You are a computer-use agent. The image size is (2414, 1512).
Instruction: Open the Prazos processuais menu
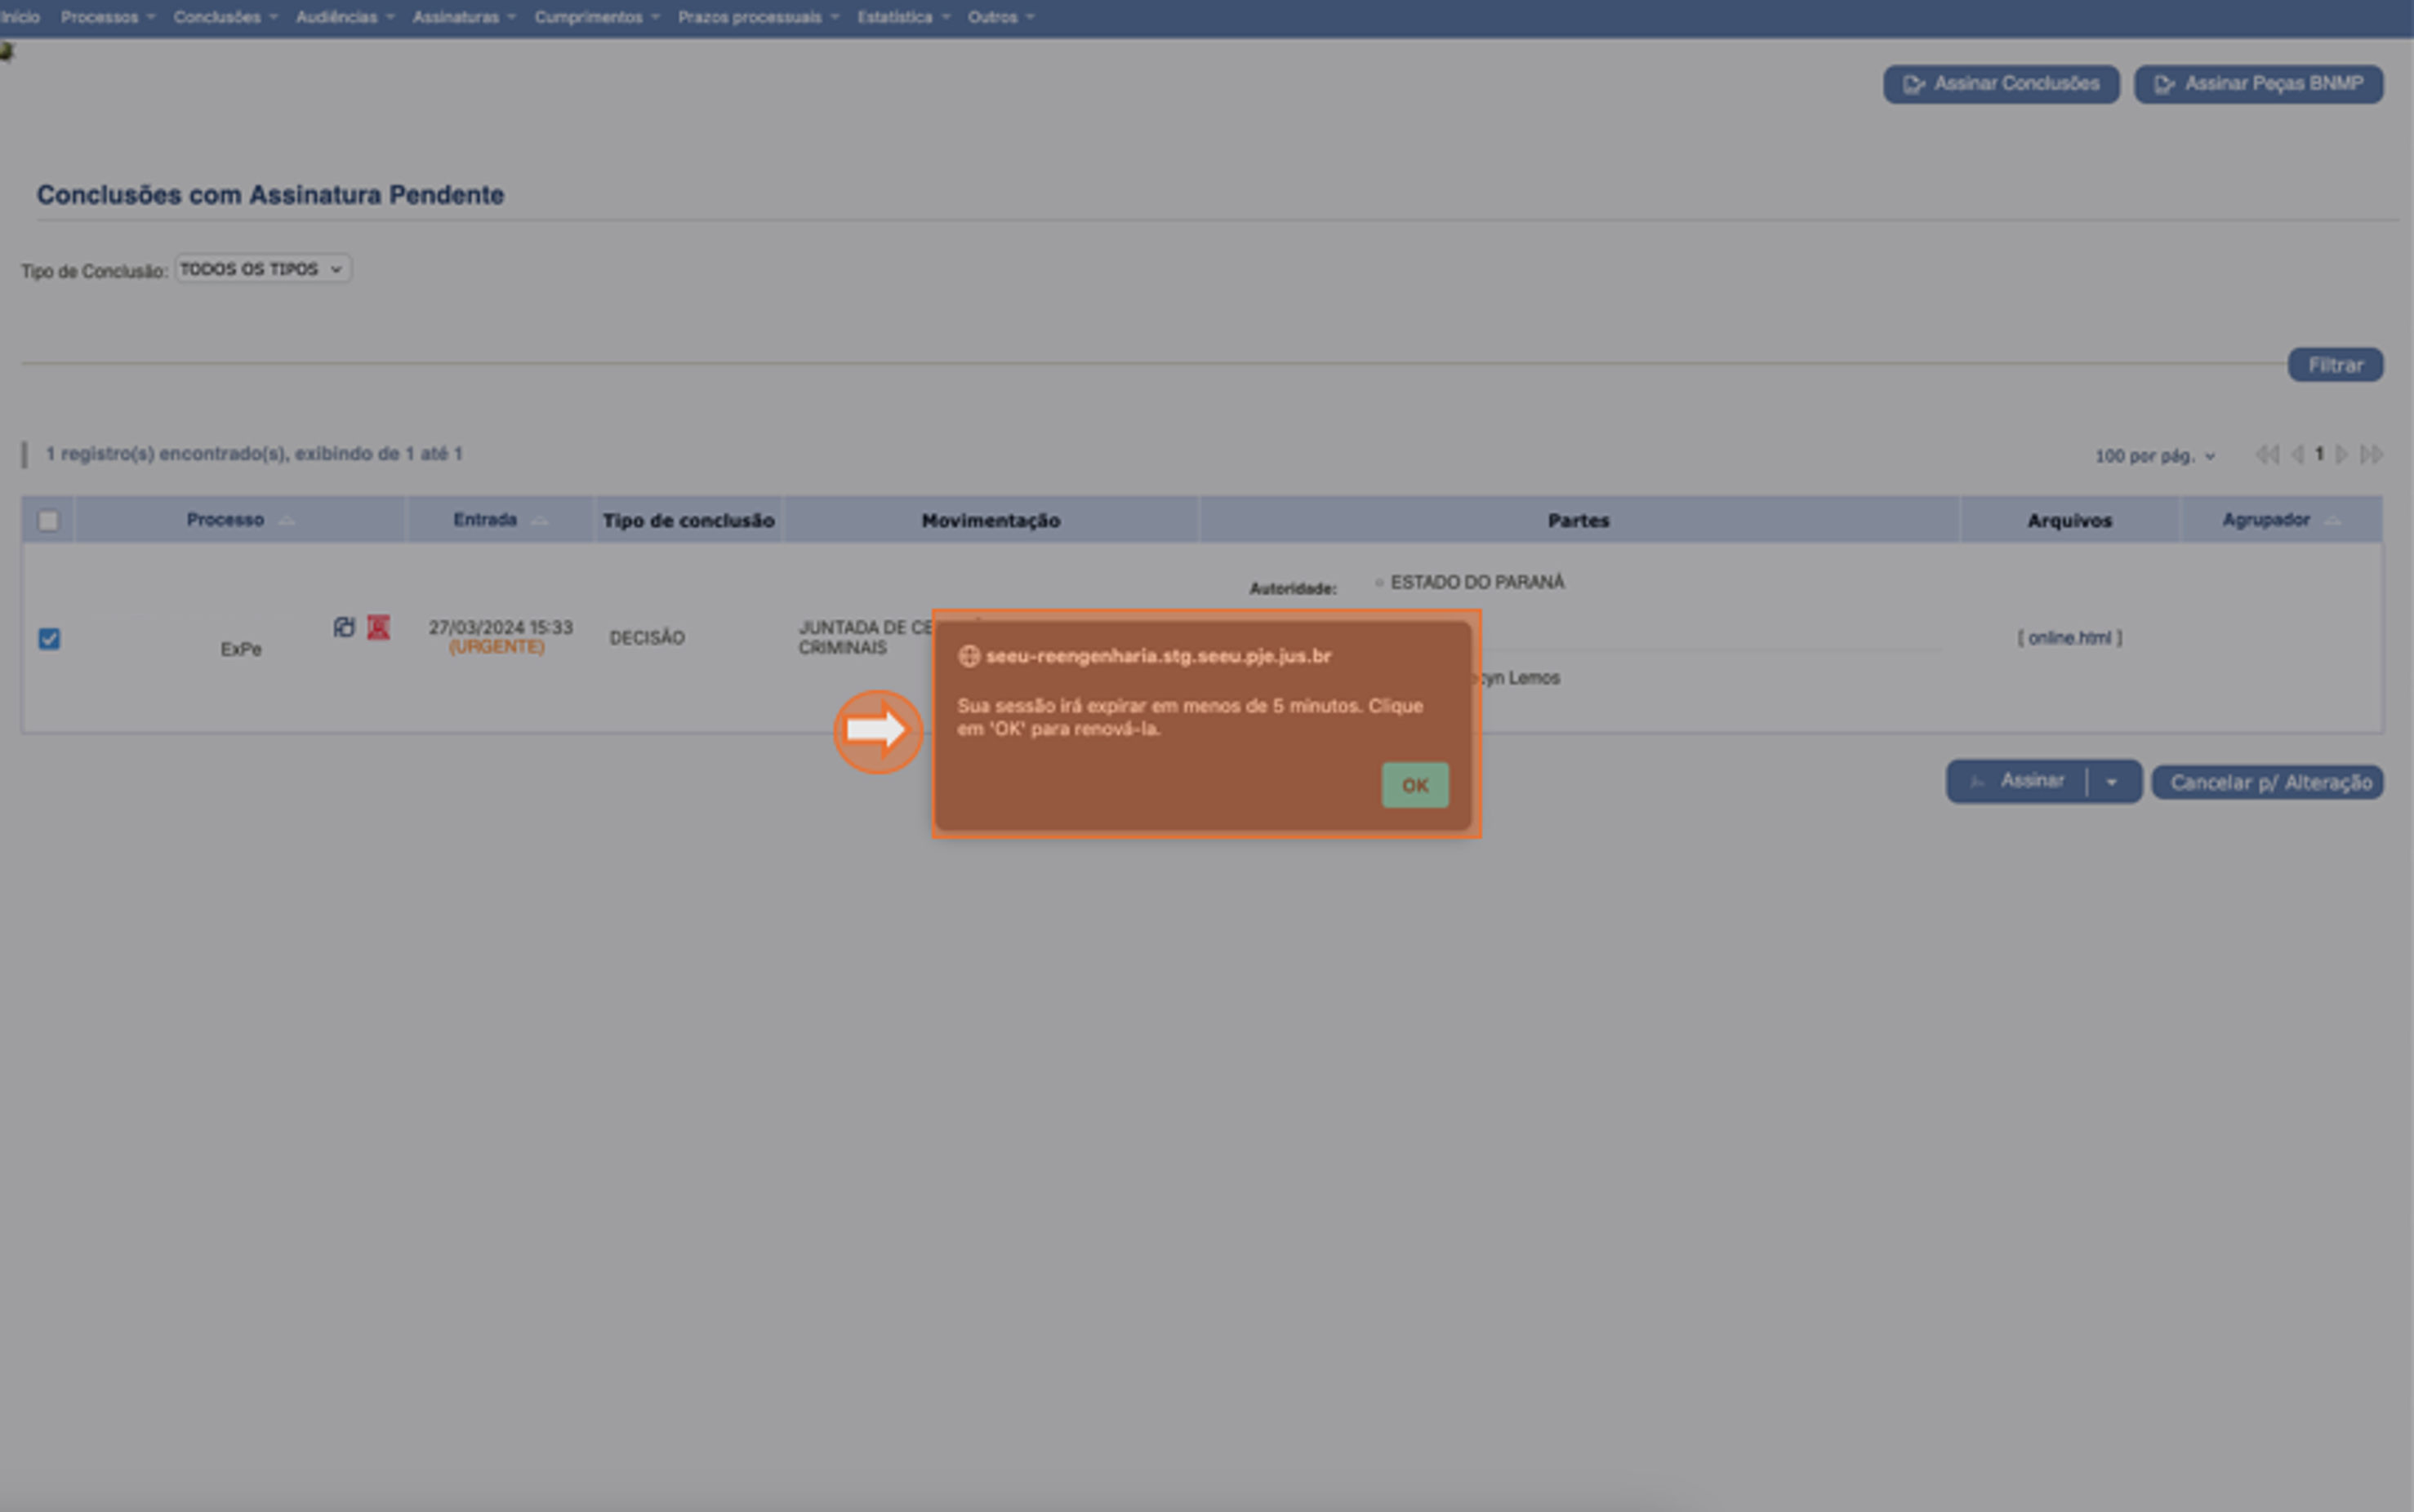[750, 16]
